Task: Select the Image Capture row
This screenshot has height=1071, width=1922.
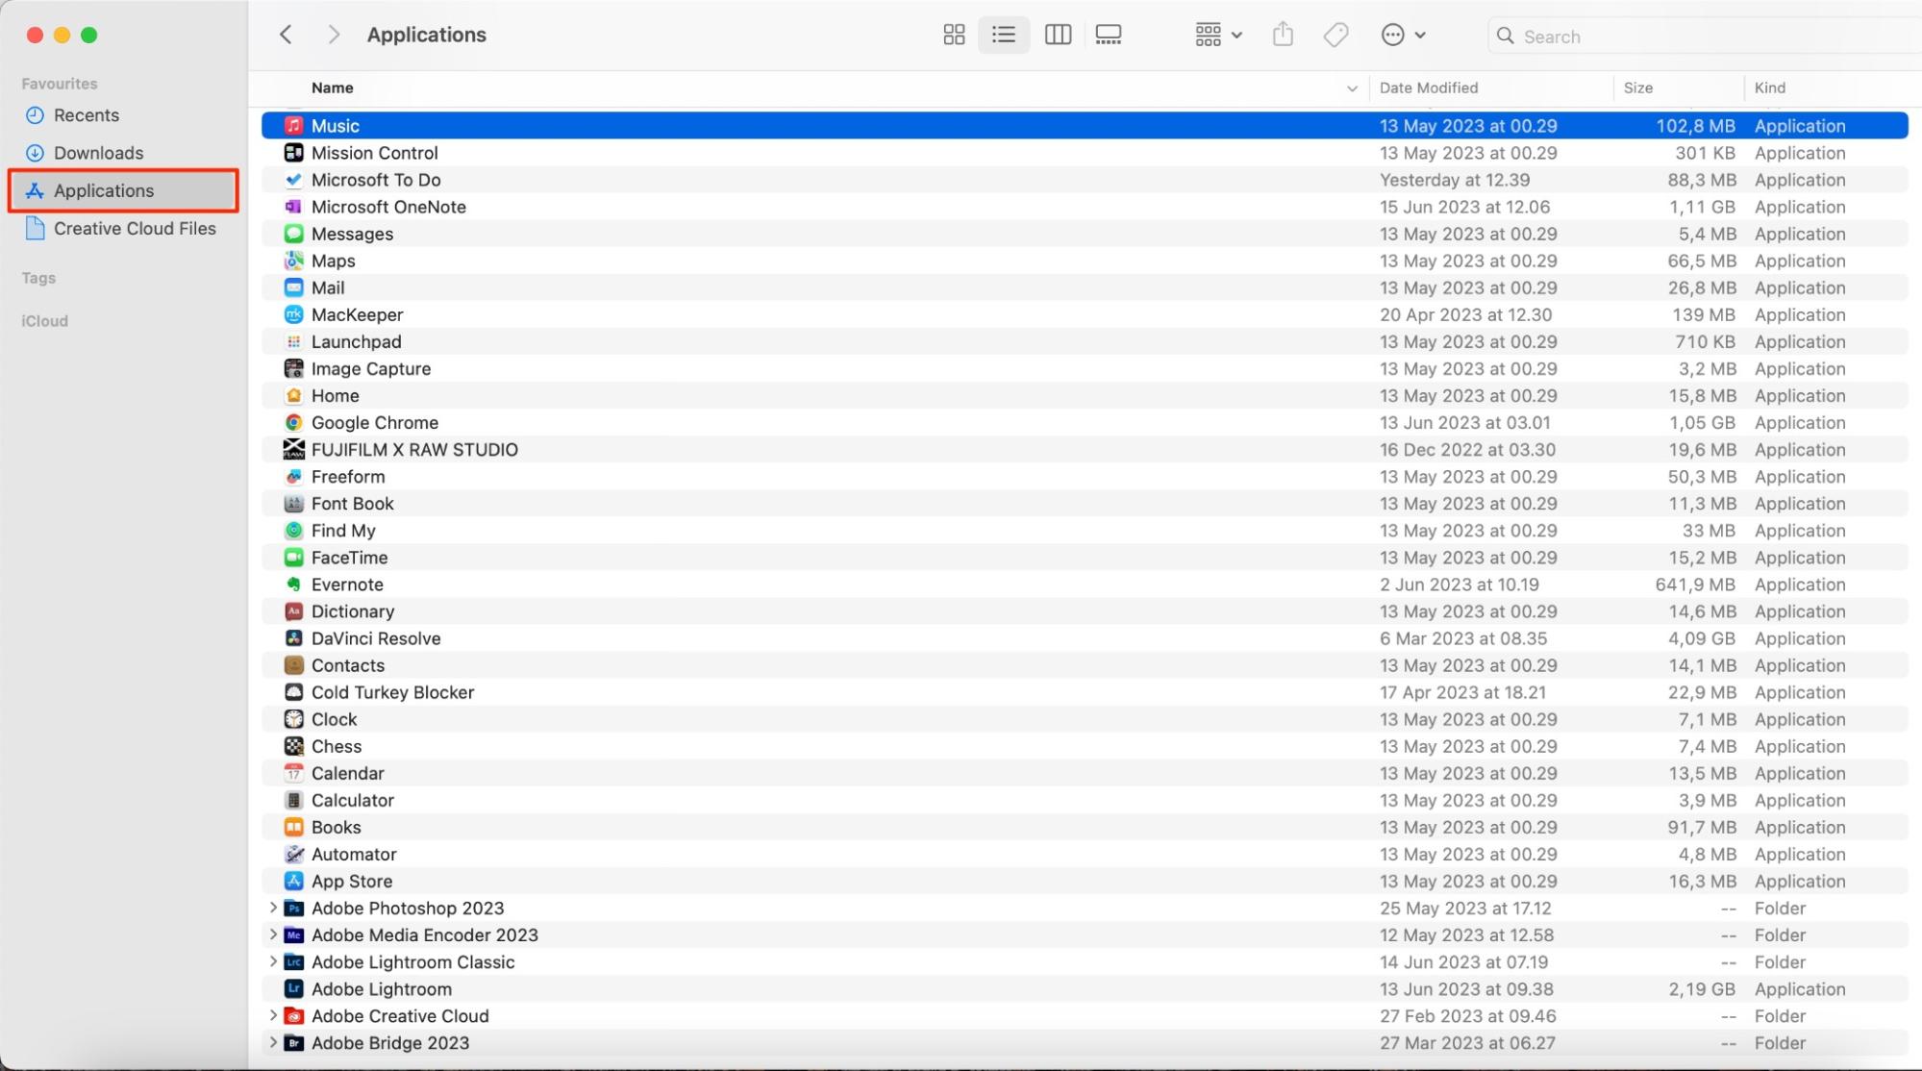Action: 1085,368
